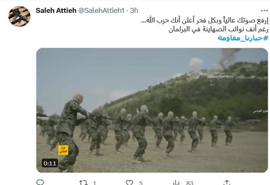Click the second line of Arabic tweet text
This screenshot has width=270, height=185.
(218, 29)
